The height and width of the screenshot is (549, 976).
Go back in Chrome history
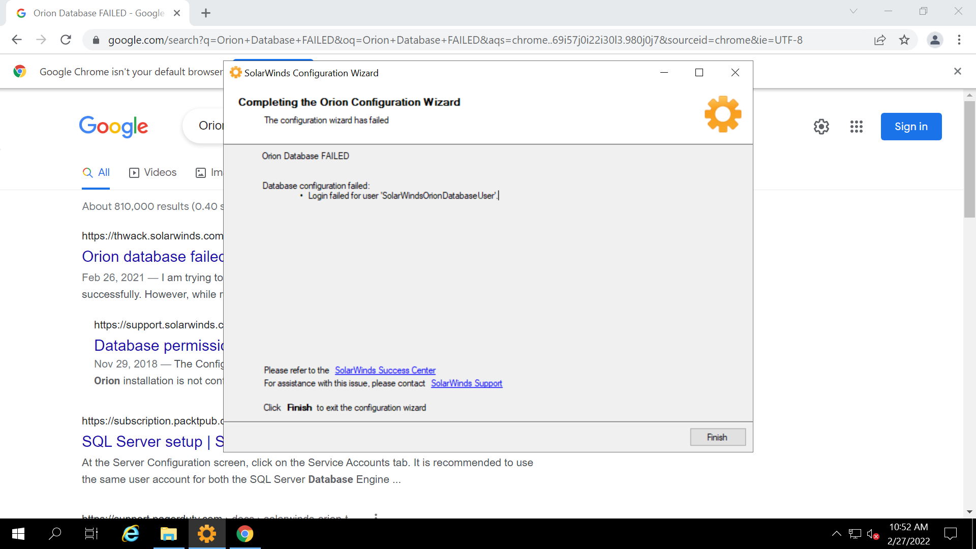(17, 40)
